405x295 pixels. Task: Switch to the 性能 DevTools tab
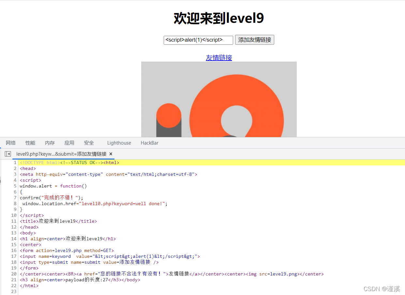coord(30,143)
